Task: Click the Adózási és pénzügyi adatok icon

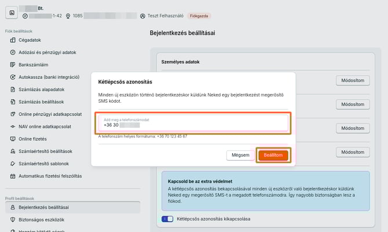Action: [x=13, y=52]
